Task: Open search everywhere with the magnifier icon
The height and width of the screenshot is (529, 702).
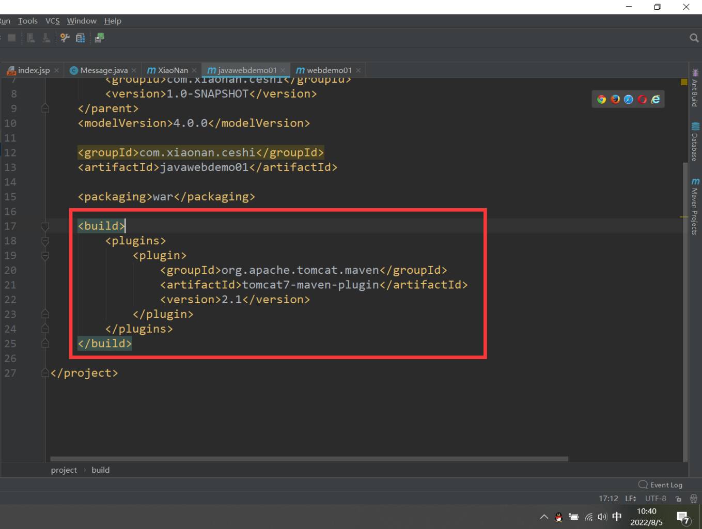Action: [x=694, y=38]
